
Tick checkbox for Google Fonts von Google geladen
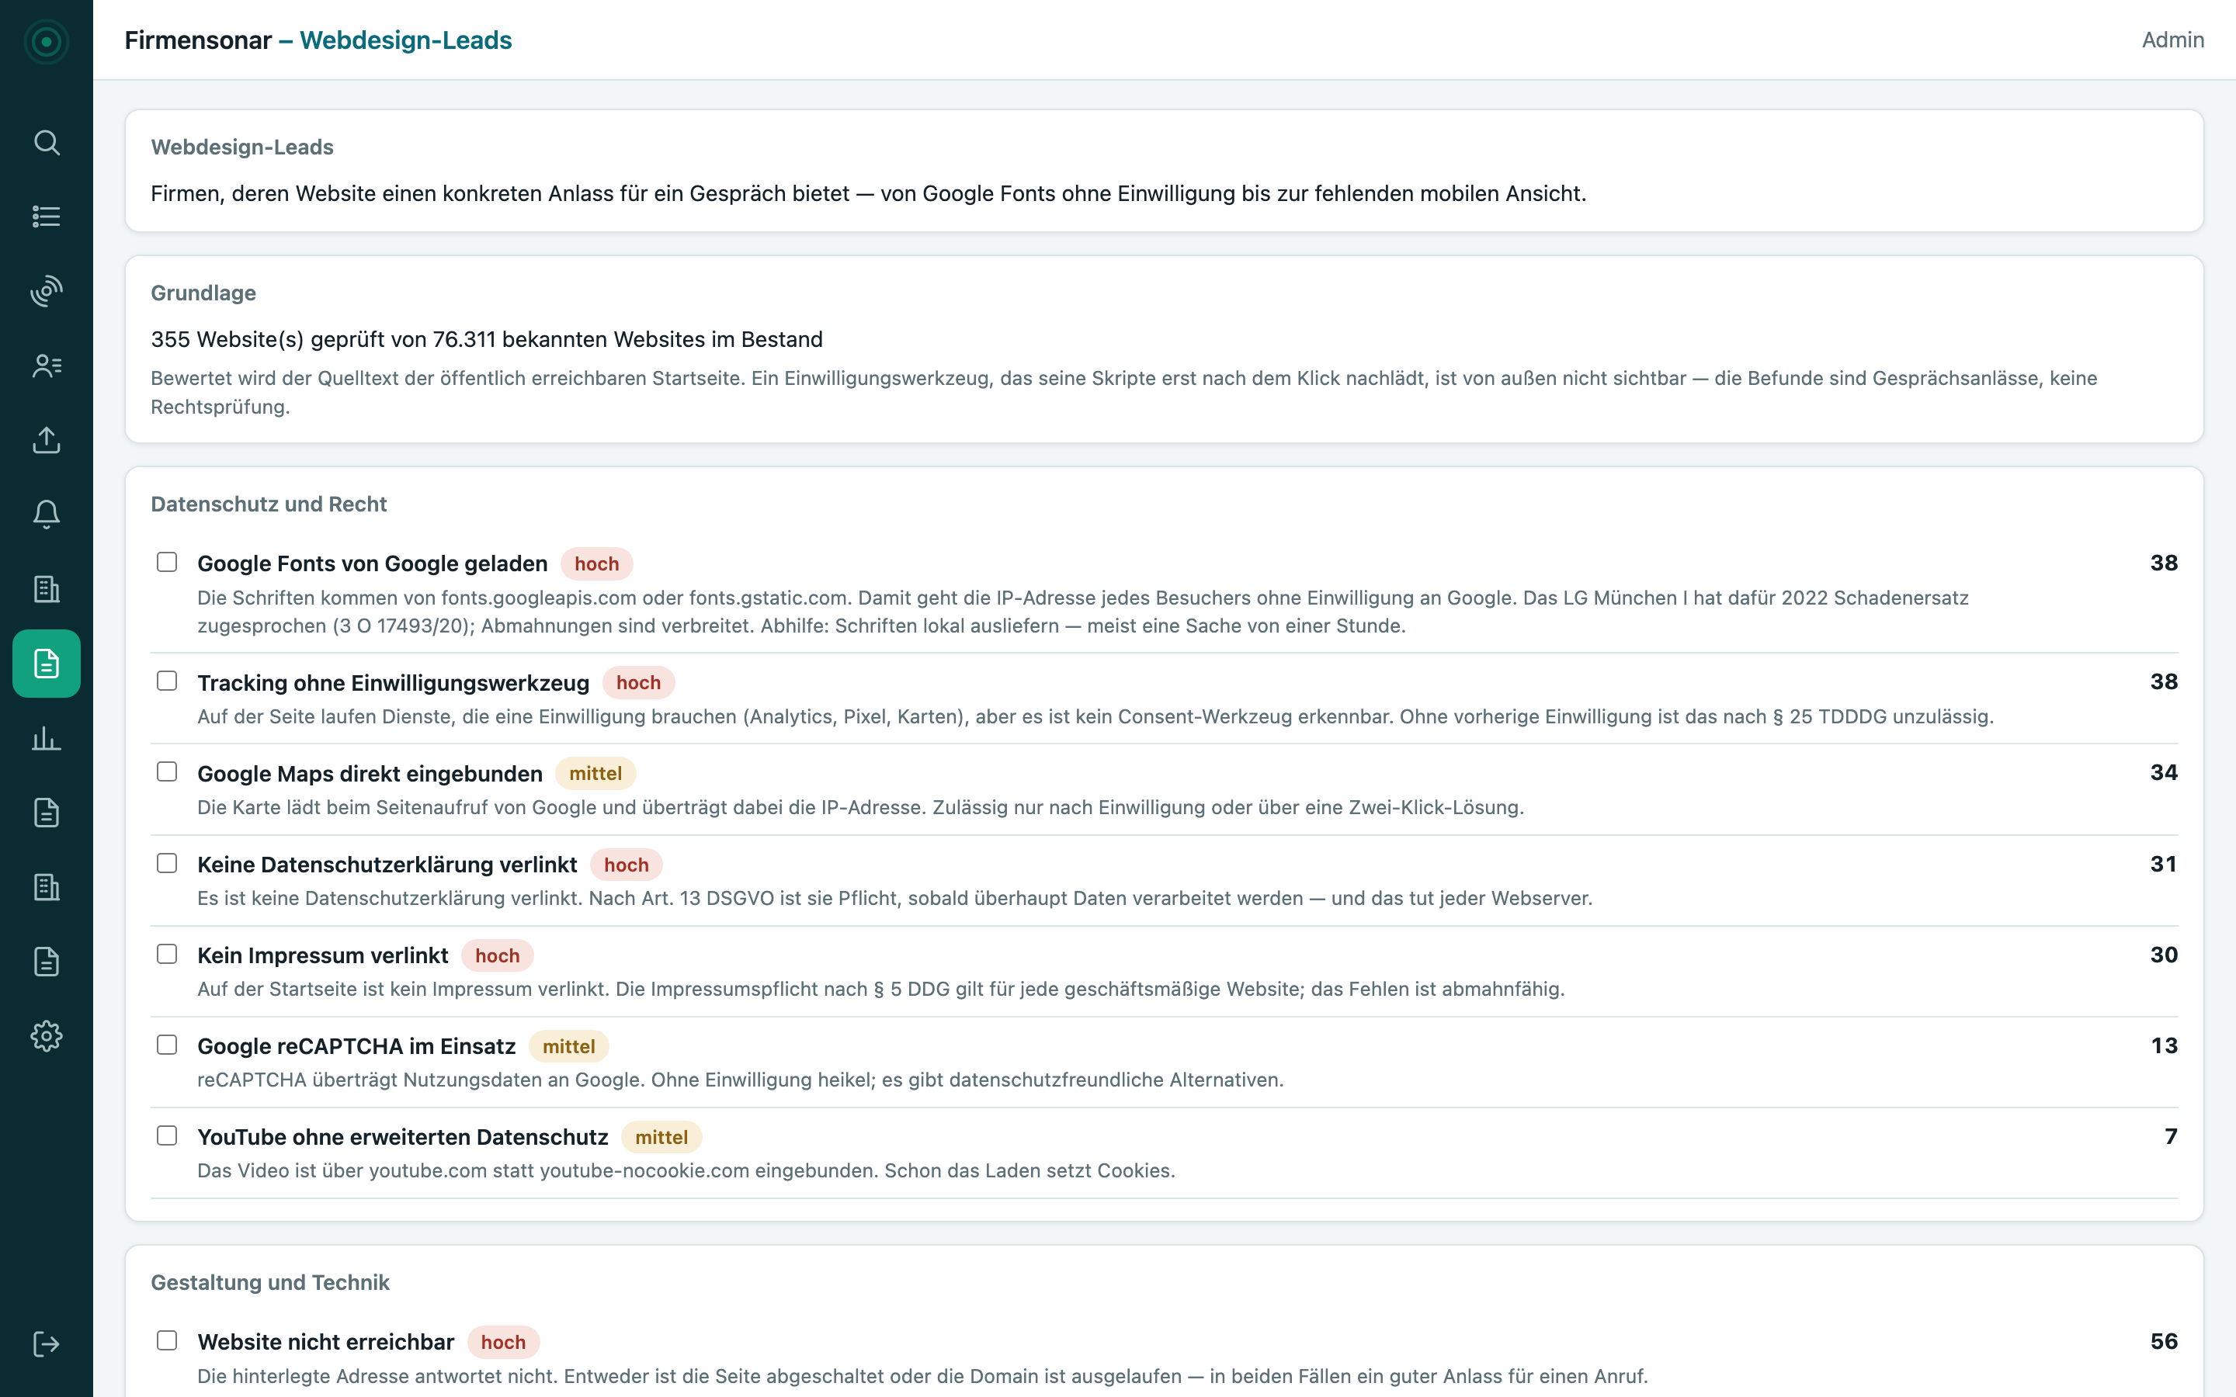click(167, 562)
